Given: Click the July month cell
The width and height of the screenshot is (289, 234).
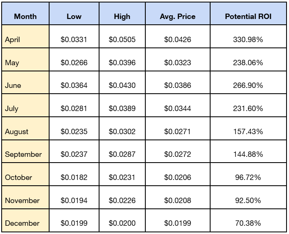Looking at the screenshot, I should coord(12,109).
